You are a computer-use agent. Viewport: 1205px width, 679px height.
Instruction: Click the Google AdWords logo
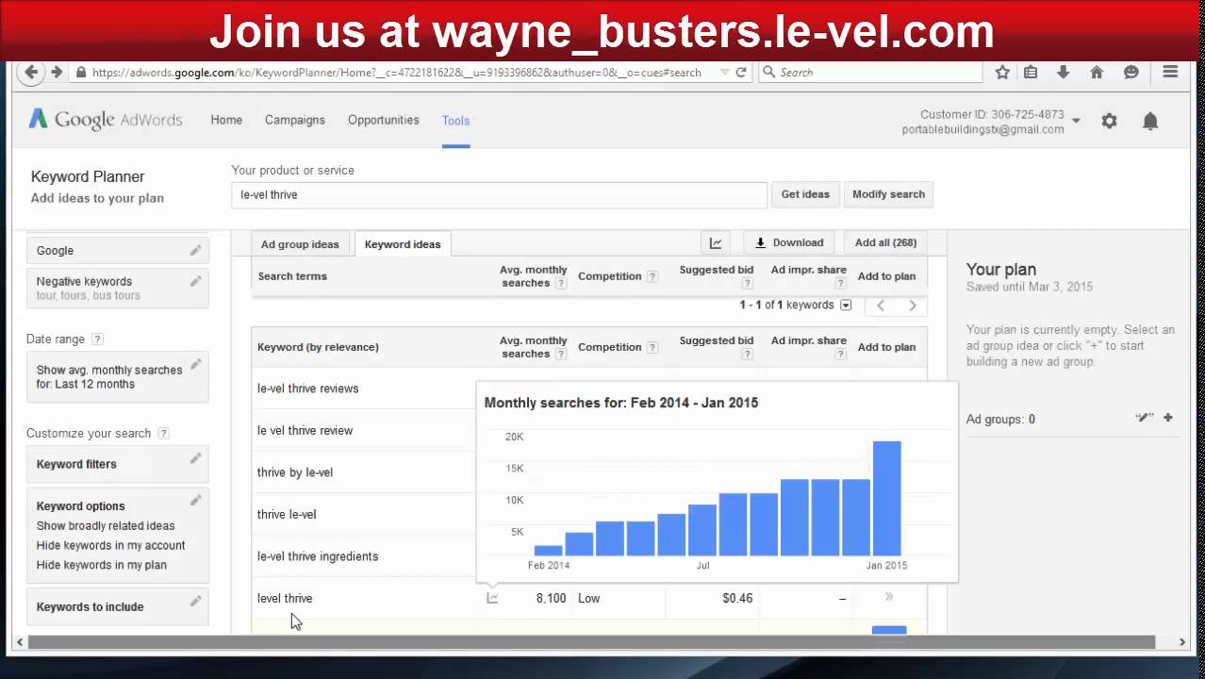click(106, 120)
